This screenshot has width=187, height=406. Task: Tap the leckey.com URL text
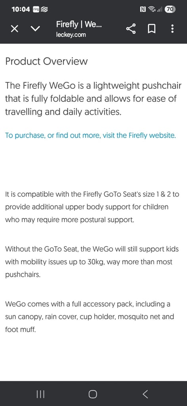pos(71,34)
